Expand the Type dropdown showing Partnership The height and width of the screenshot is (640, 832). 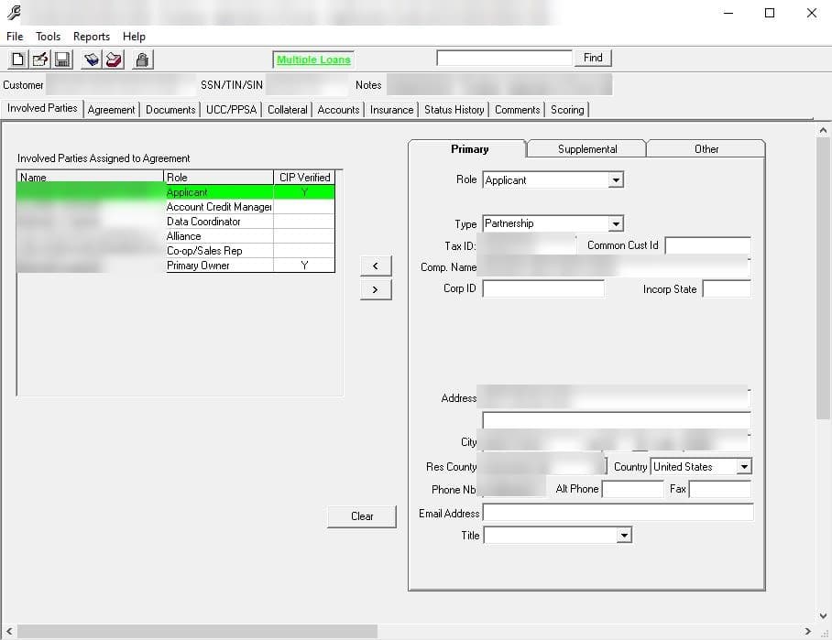tap(616, 223)
